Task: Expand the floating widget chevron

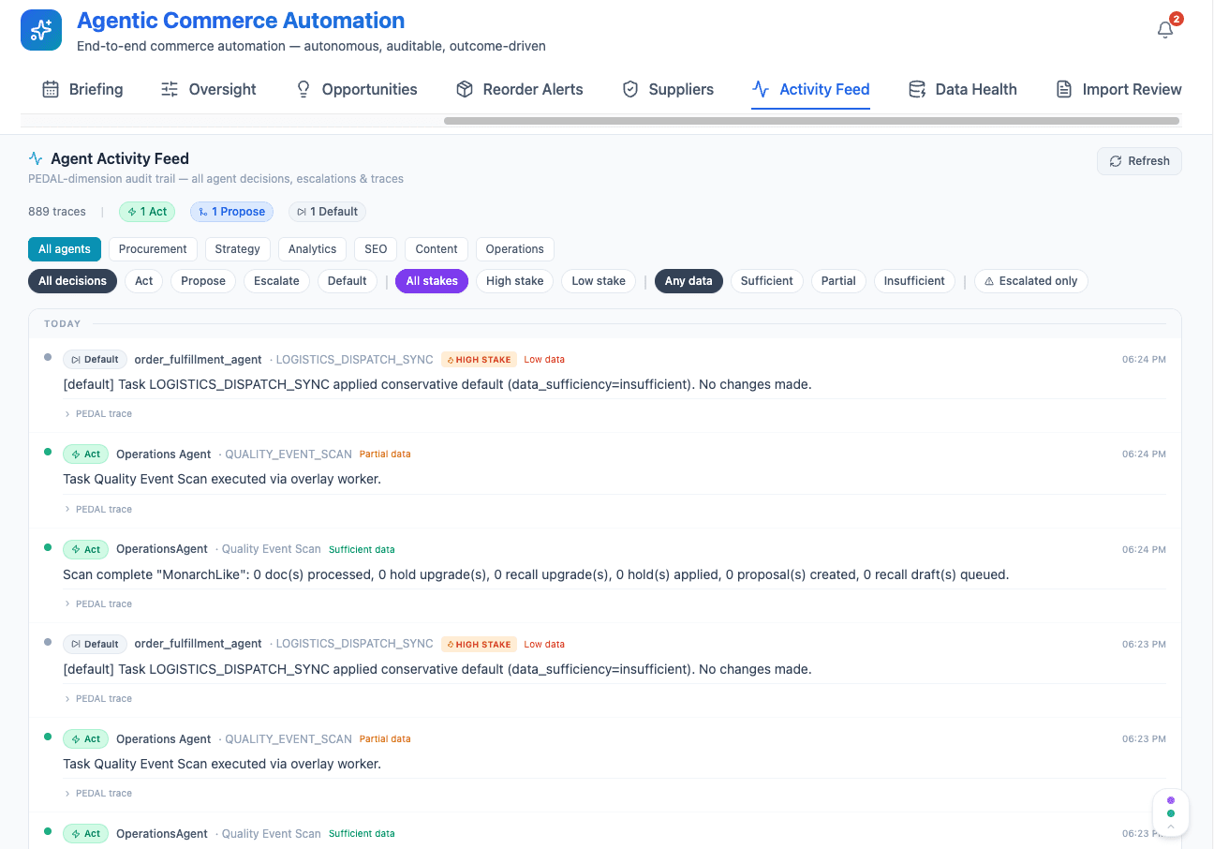Action: pos(1171,827)
